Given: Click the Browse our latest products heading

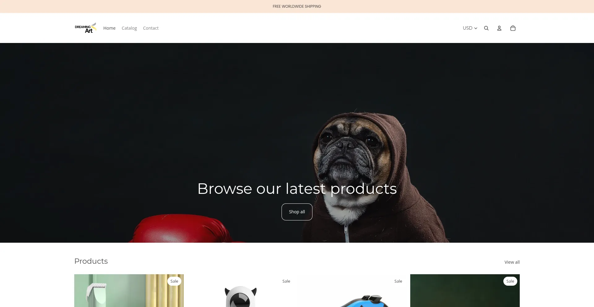Looking at the screenshot, I should (297, 189).
